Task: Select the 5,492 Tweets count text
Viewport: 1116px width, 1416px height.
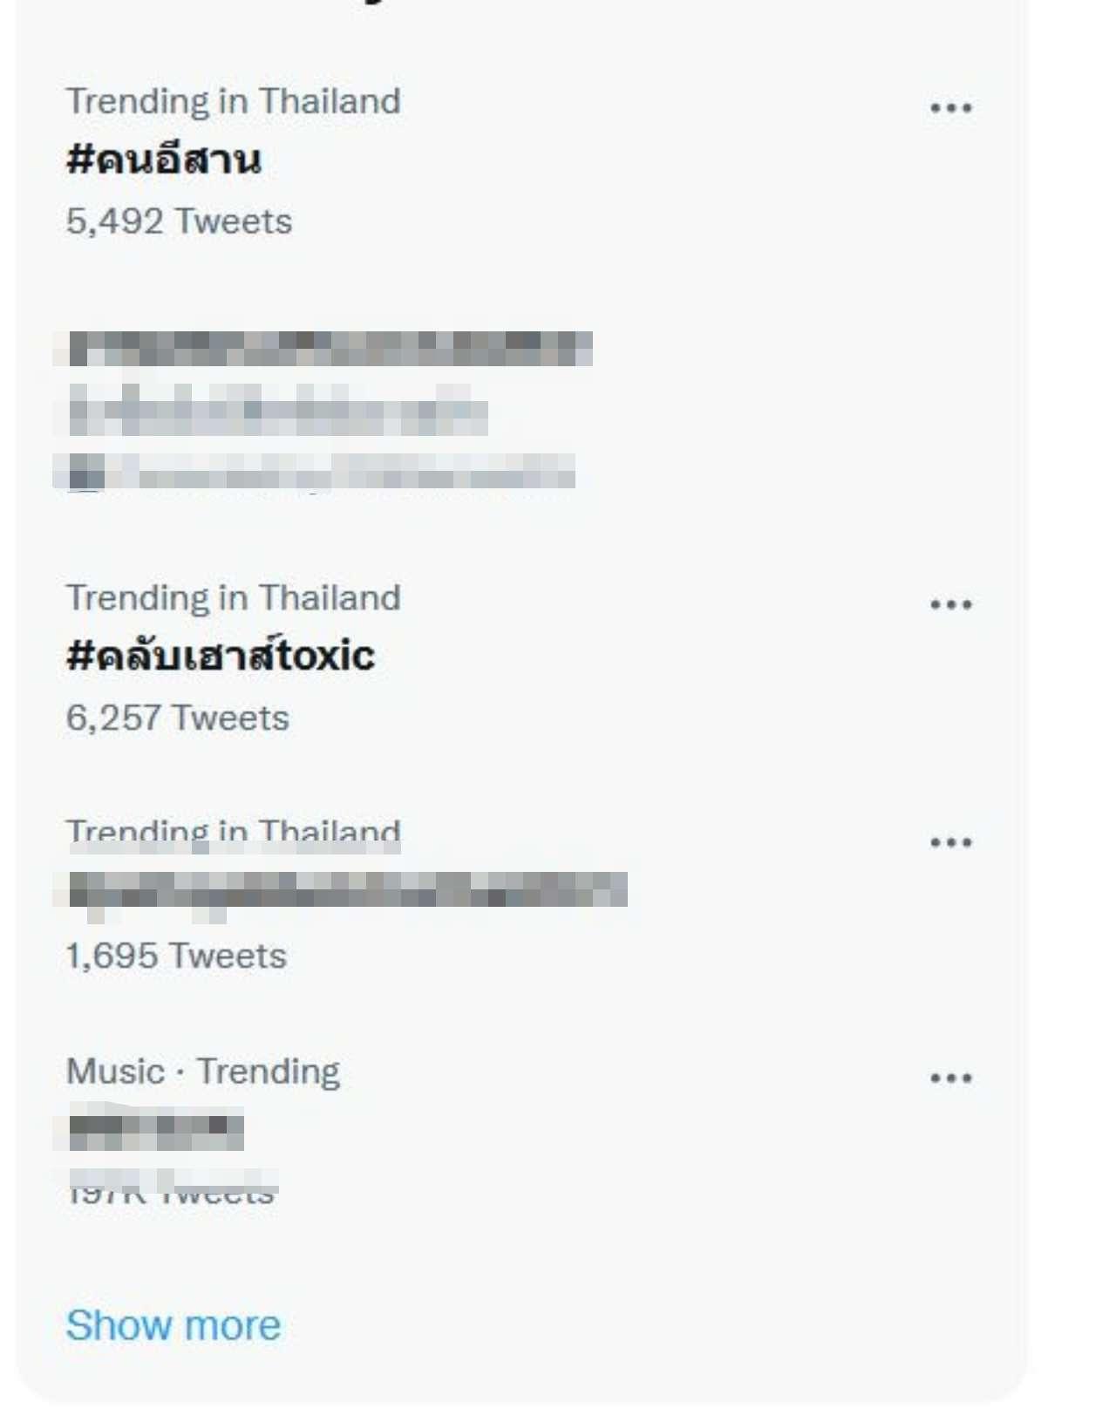Action: [179, 221]
